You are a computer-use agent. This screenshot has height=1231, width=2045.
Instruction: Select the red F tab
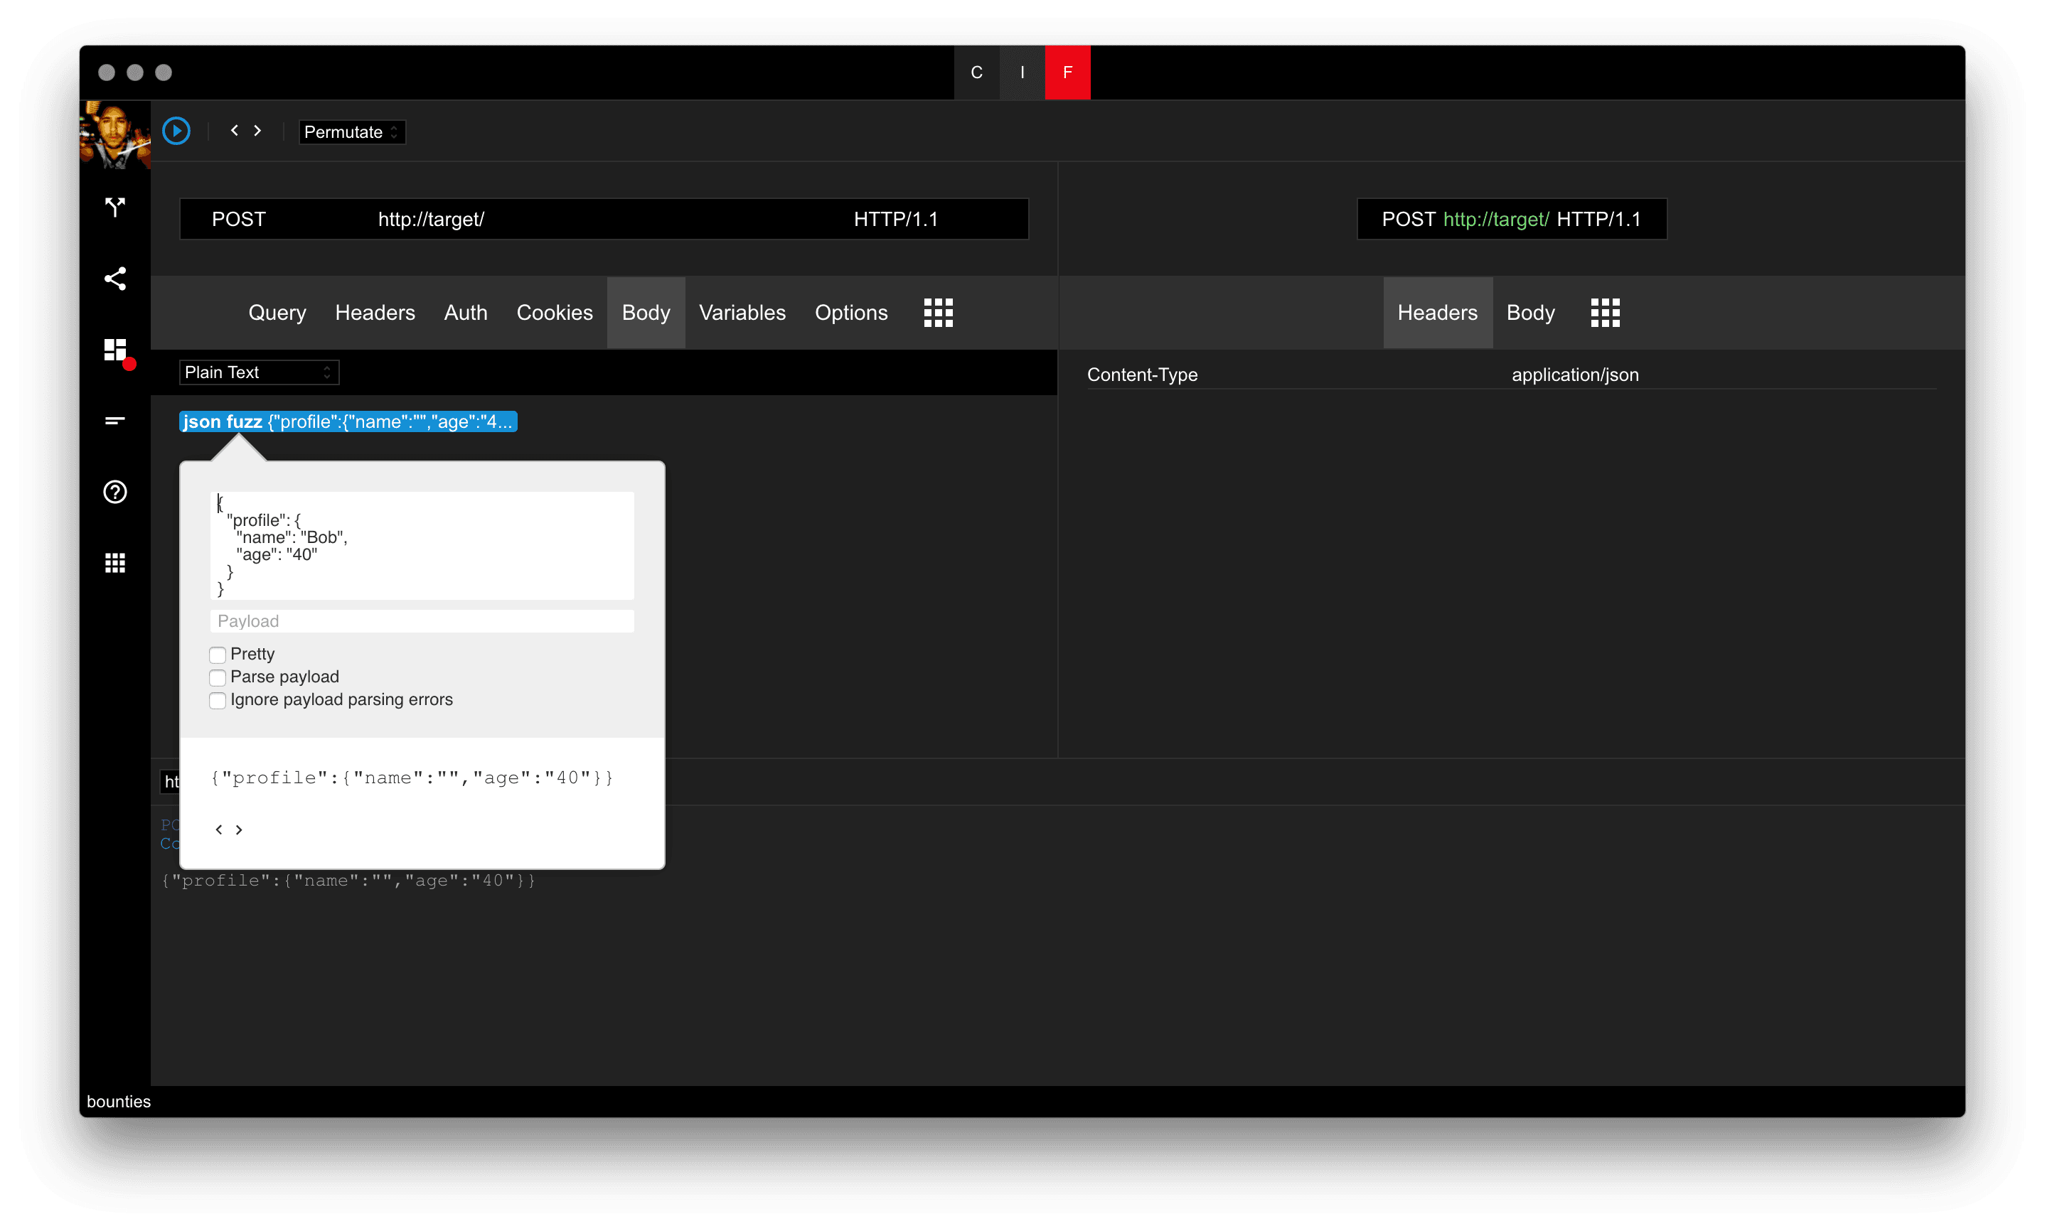tap(1068, 72)
